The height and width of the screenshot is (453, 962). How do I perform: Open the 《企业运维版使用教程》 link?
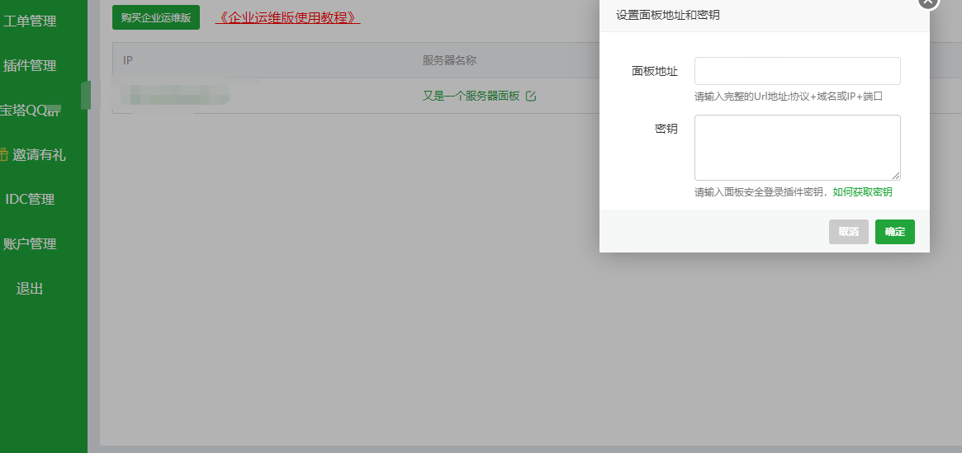287,18
